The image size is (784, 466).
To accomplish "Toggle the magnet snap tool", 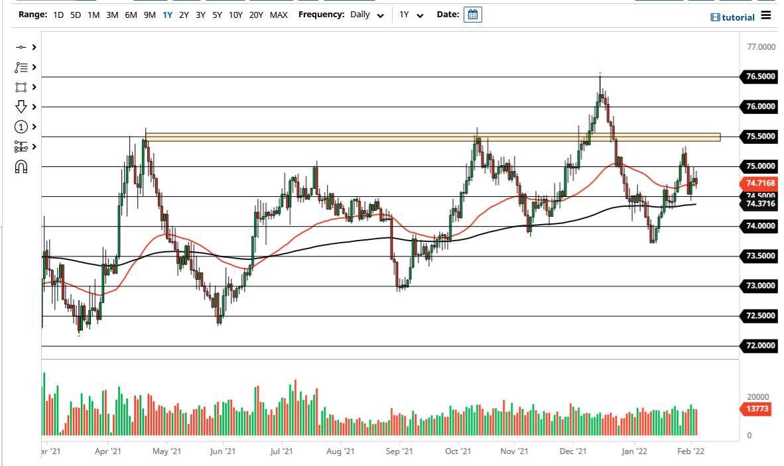I will [20, 166].
